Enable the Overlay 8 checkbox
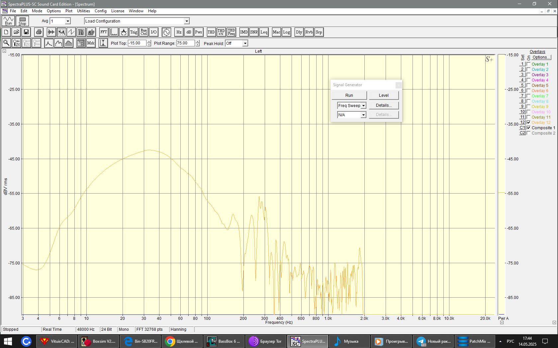This screenshot has height=348, width=558. (528, 101)
